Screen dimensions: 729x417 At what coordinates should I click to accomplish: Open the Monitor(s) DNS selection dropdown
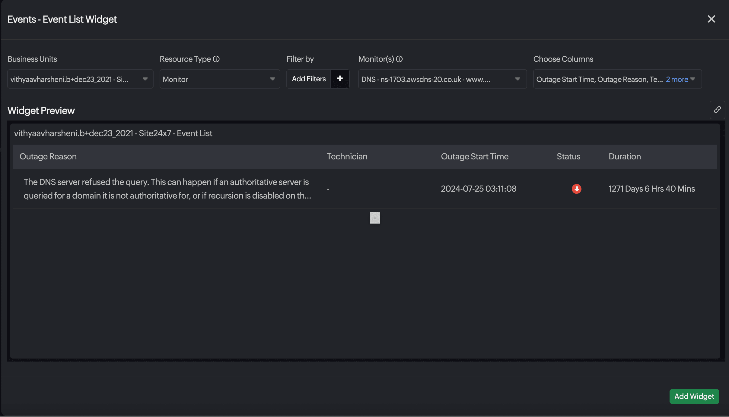[442, 79]
